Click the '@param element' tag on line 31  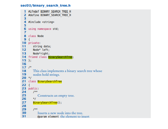pyautogui.click(x=48, y=117)
